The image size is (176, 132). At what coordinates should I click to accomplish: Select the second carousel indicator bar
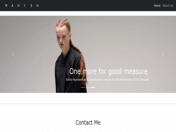[x=88, y=87]
